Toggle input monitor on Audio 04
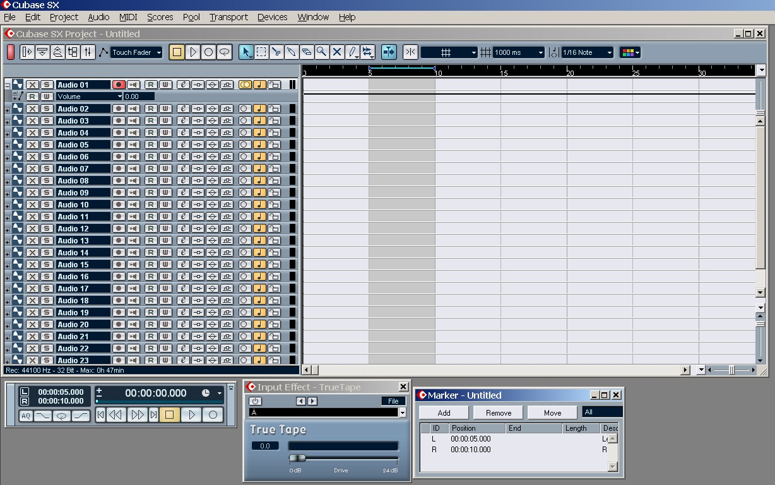The height and width of the screenshot is (485, 775). coord(134,132)
